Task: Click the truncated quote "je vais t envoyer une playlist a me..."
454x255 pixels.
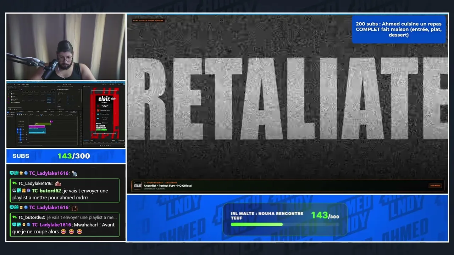Action: [x=82, y=217]
